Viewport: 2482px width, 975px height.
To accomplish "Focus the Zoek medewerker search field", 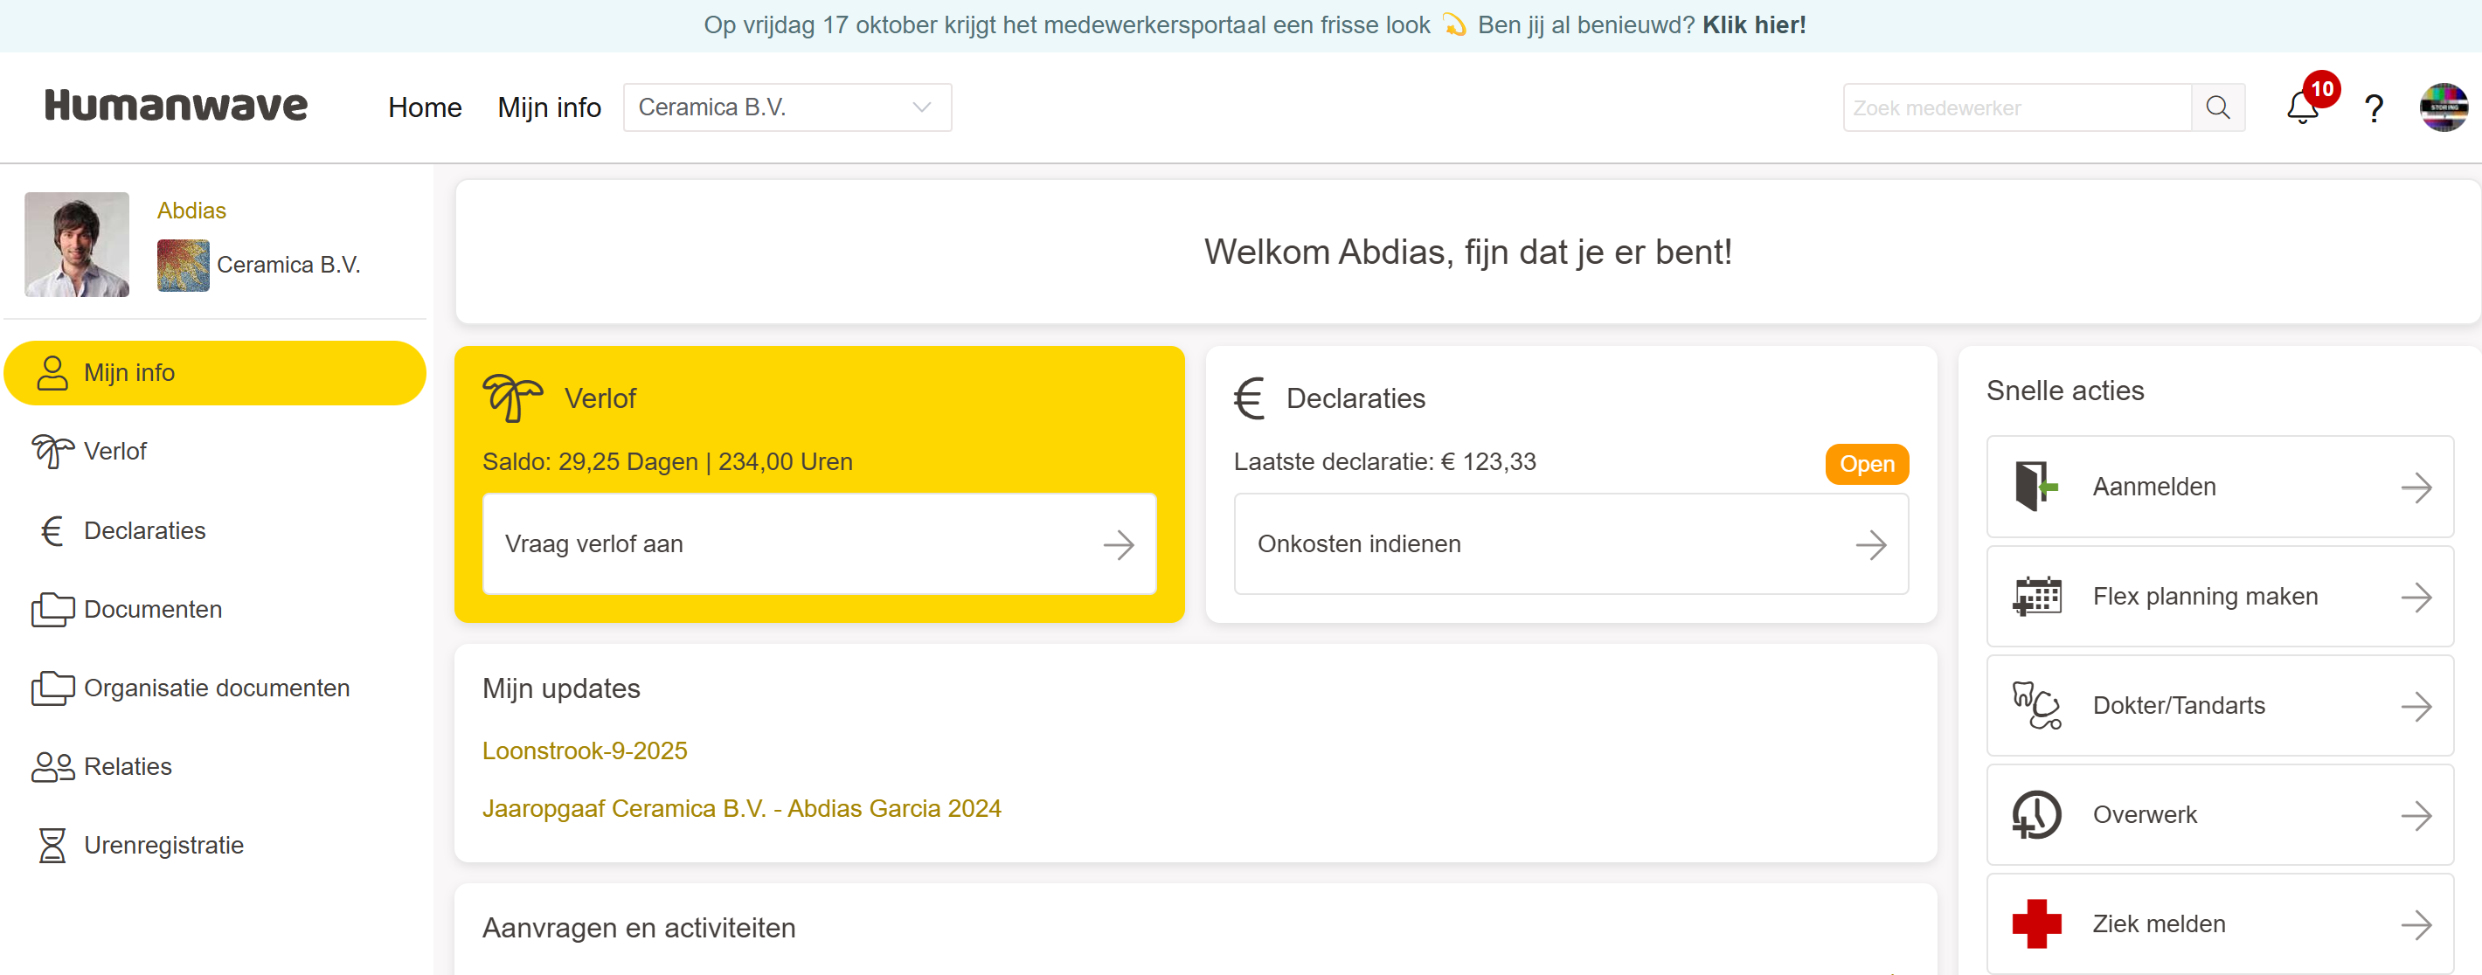I will point(2015,108).
